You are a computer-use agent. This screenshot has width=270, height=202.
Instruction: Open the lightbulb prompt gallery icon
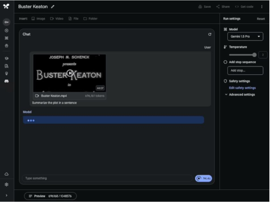(6, 74)
